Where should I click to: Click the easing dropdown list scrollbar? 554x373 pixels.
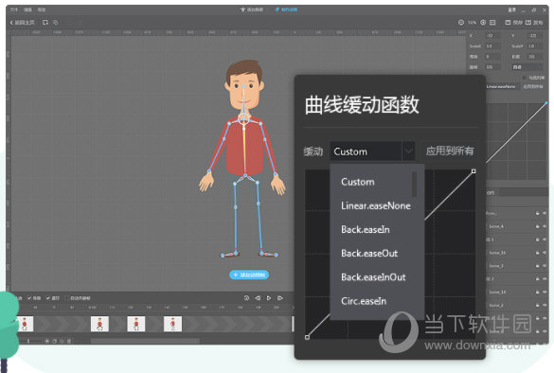(x=414, y=184)
